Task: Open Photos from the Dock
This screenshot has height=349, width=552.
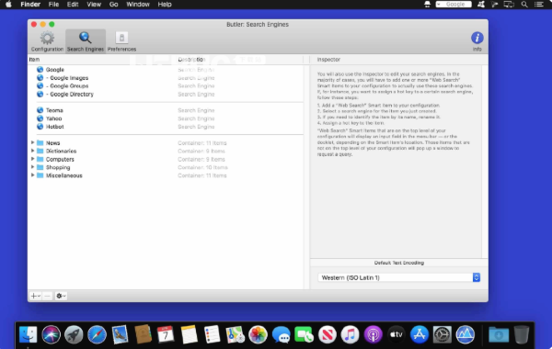Action: (258, 334)
